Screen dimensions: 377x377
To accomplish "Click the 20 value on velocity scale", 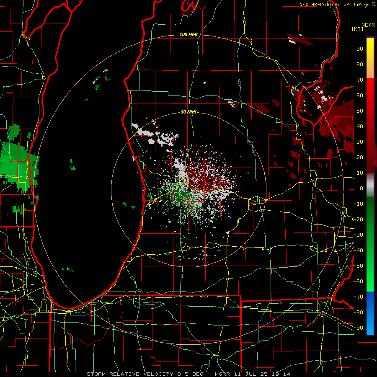I will (x=360, y=158).
